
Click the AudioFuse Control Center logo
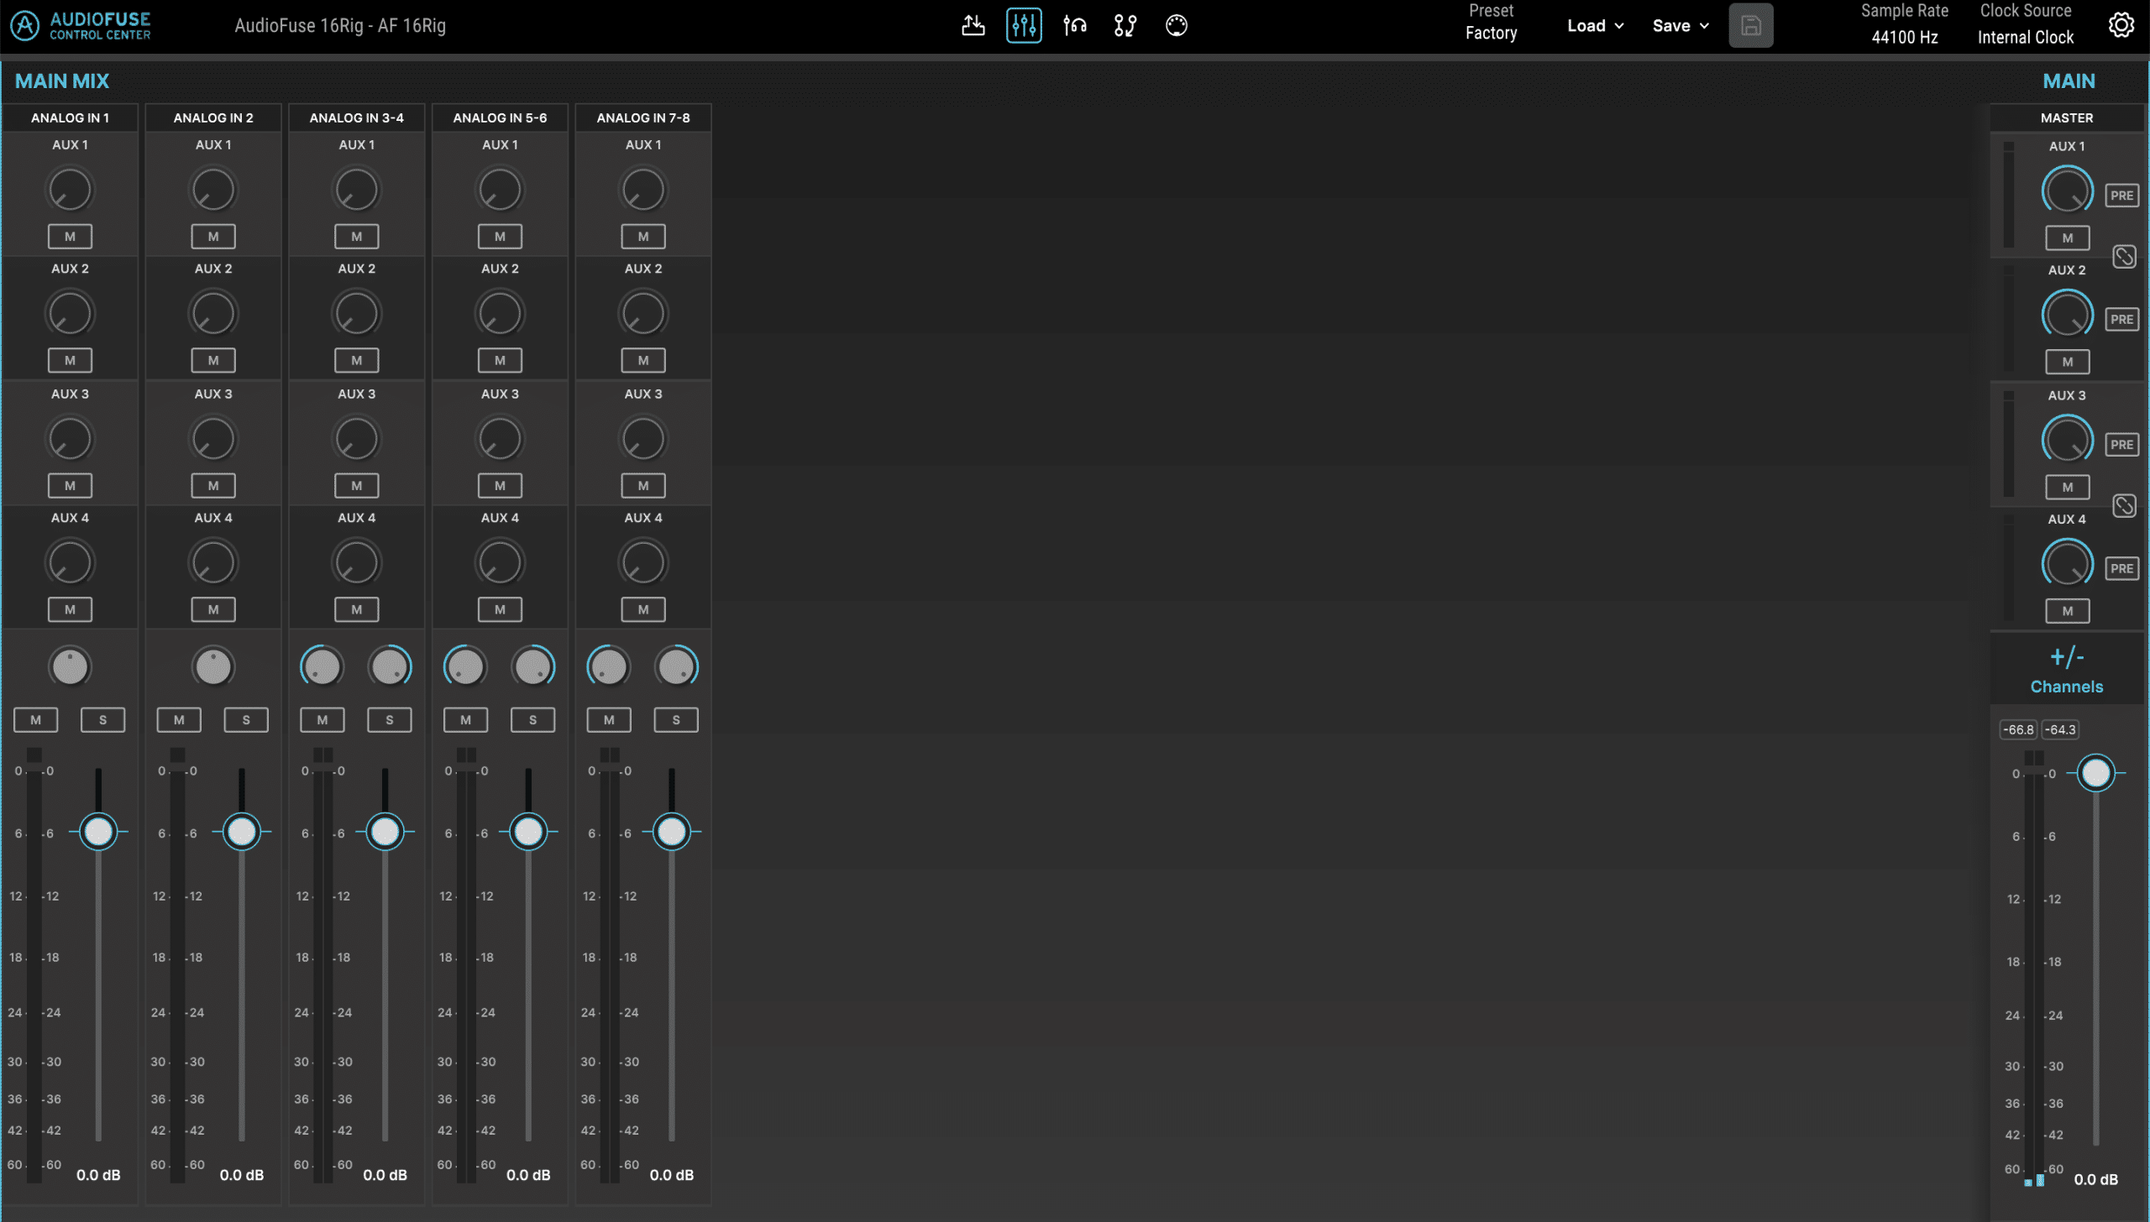pos(81,25)
